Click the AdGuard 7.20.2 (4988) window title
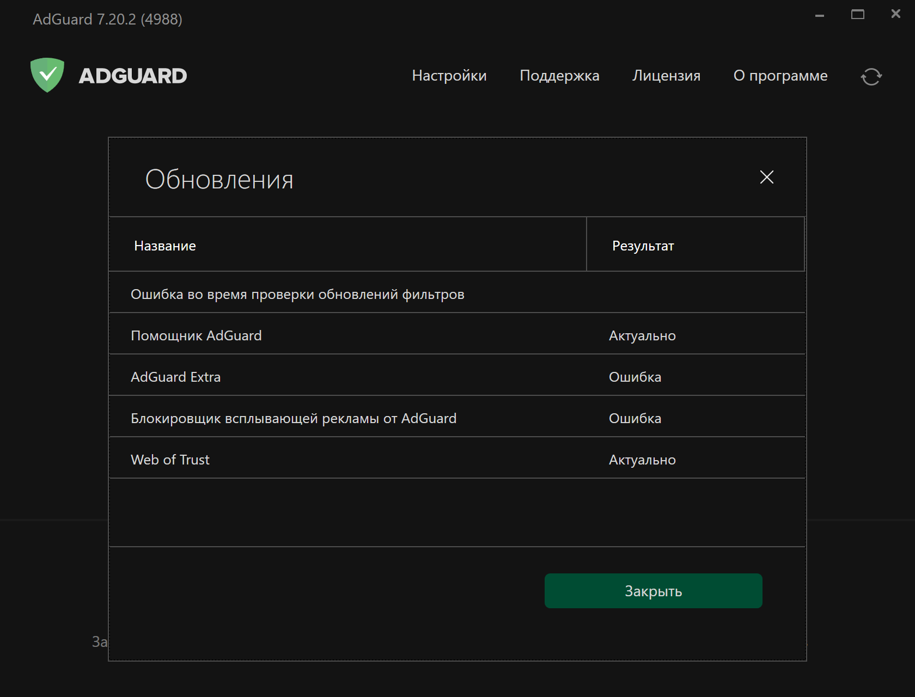Image resolution: width=915 pixels, height=697 pixels. tap(107, 19)
